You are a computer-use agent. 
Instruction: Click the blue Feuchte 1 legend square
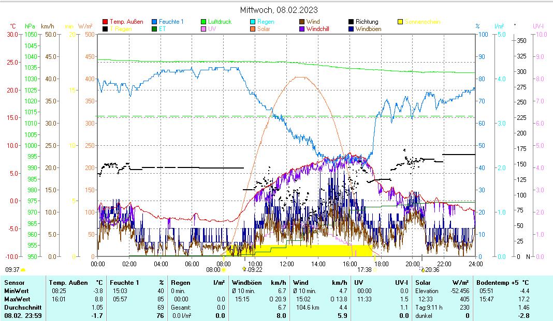(154, 22)
